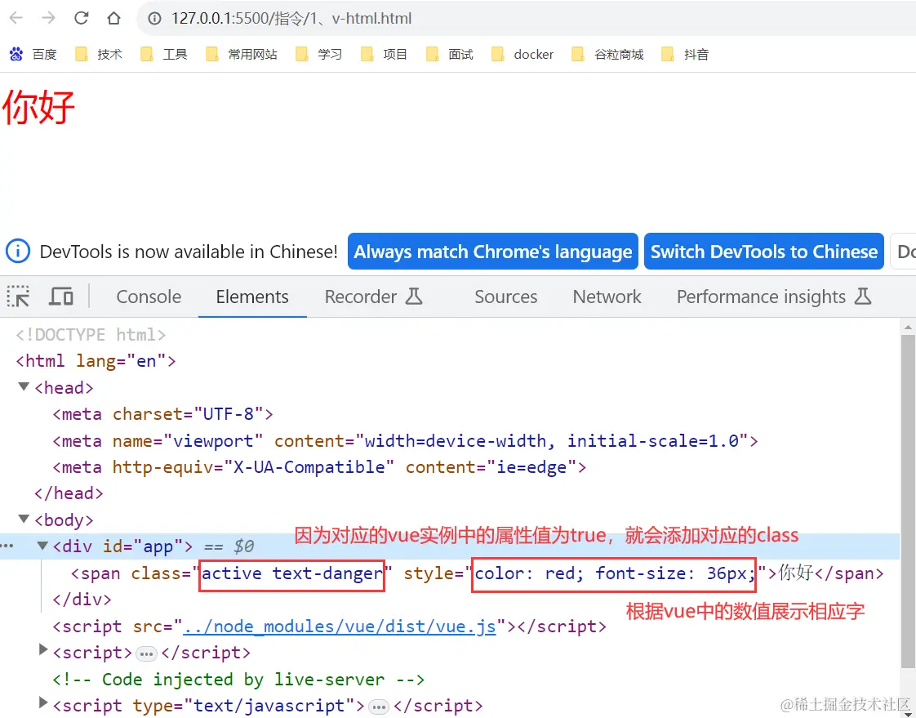Open the 学习 bookmarks folder
The image size is (916, 718).
coord(319,55)
